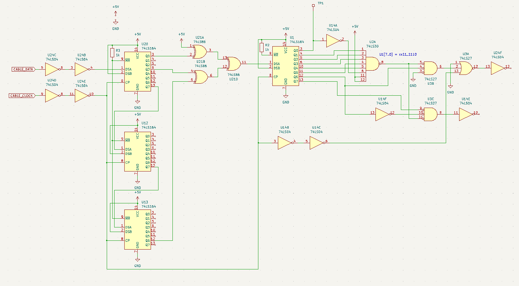
Task: Click the U3C 74LS27 gate
Action: 430,114
